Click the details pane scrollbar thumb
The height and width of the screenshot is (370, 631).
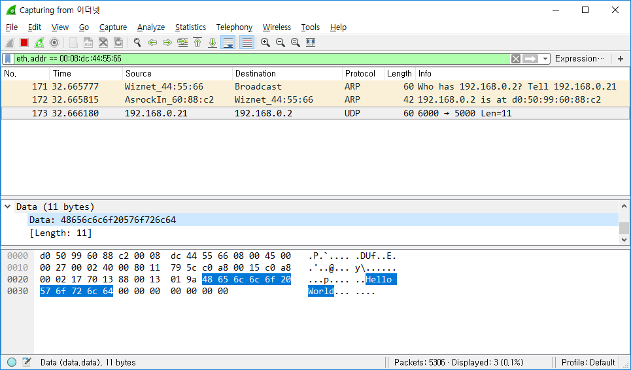pyautogui.click(x=624, y=228)
